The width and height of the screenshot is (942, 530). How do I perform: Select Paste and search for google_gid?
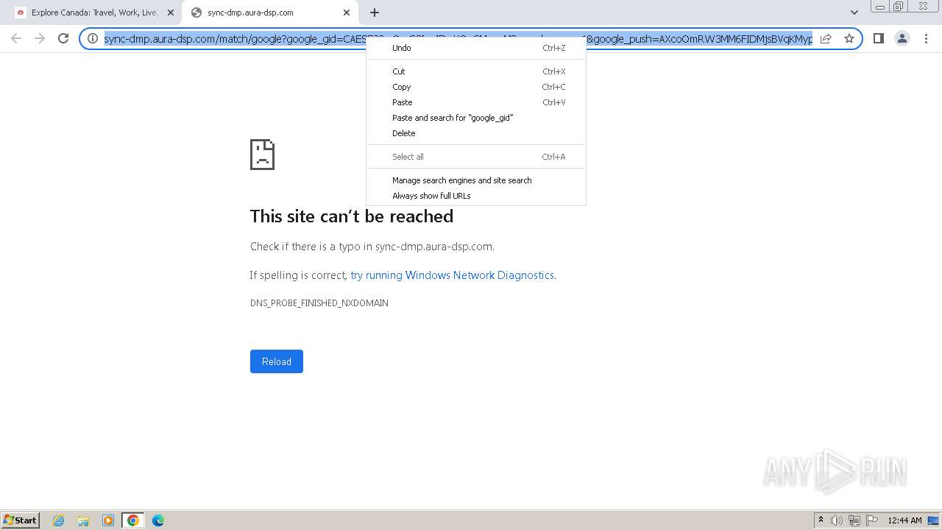click(476, 118)
